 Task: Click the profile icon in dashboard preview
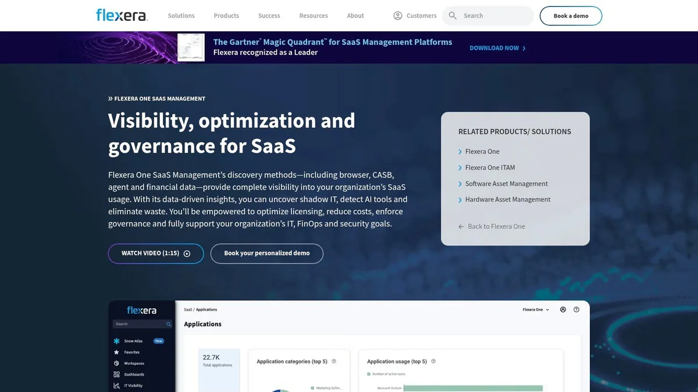click(x=563, y=310)
